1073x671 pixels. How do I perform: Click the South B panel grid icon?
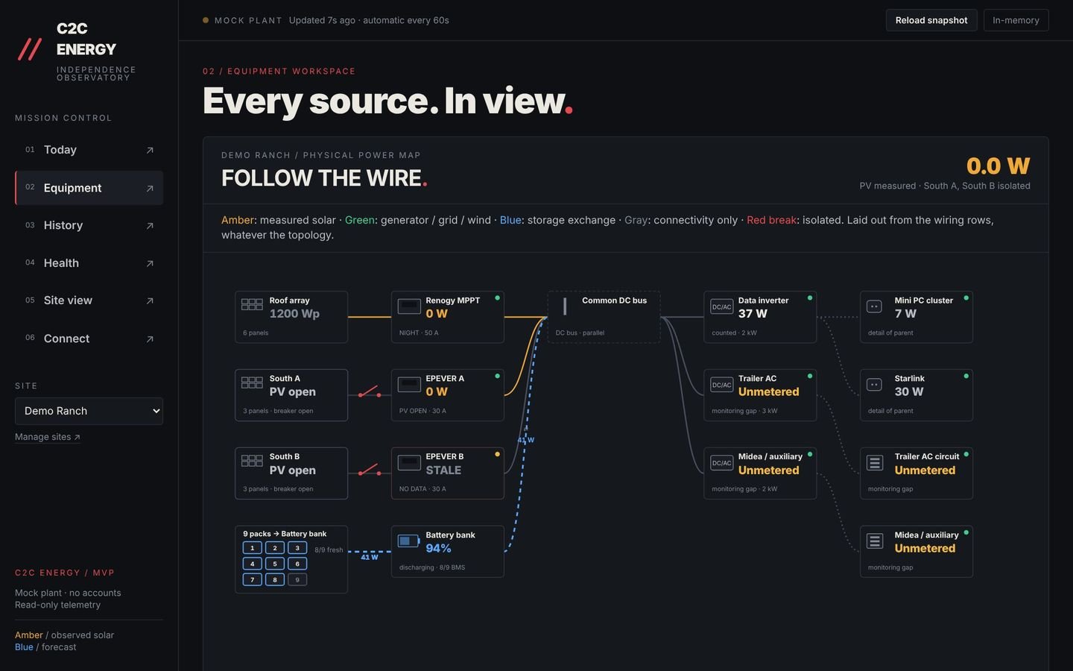[252, 461]
